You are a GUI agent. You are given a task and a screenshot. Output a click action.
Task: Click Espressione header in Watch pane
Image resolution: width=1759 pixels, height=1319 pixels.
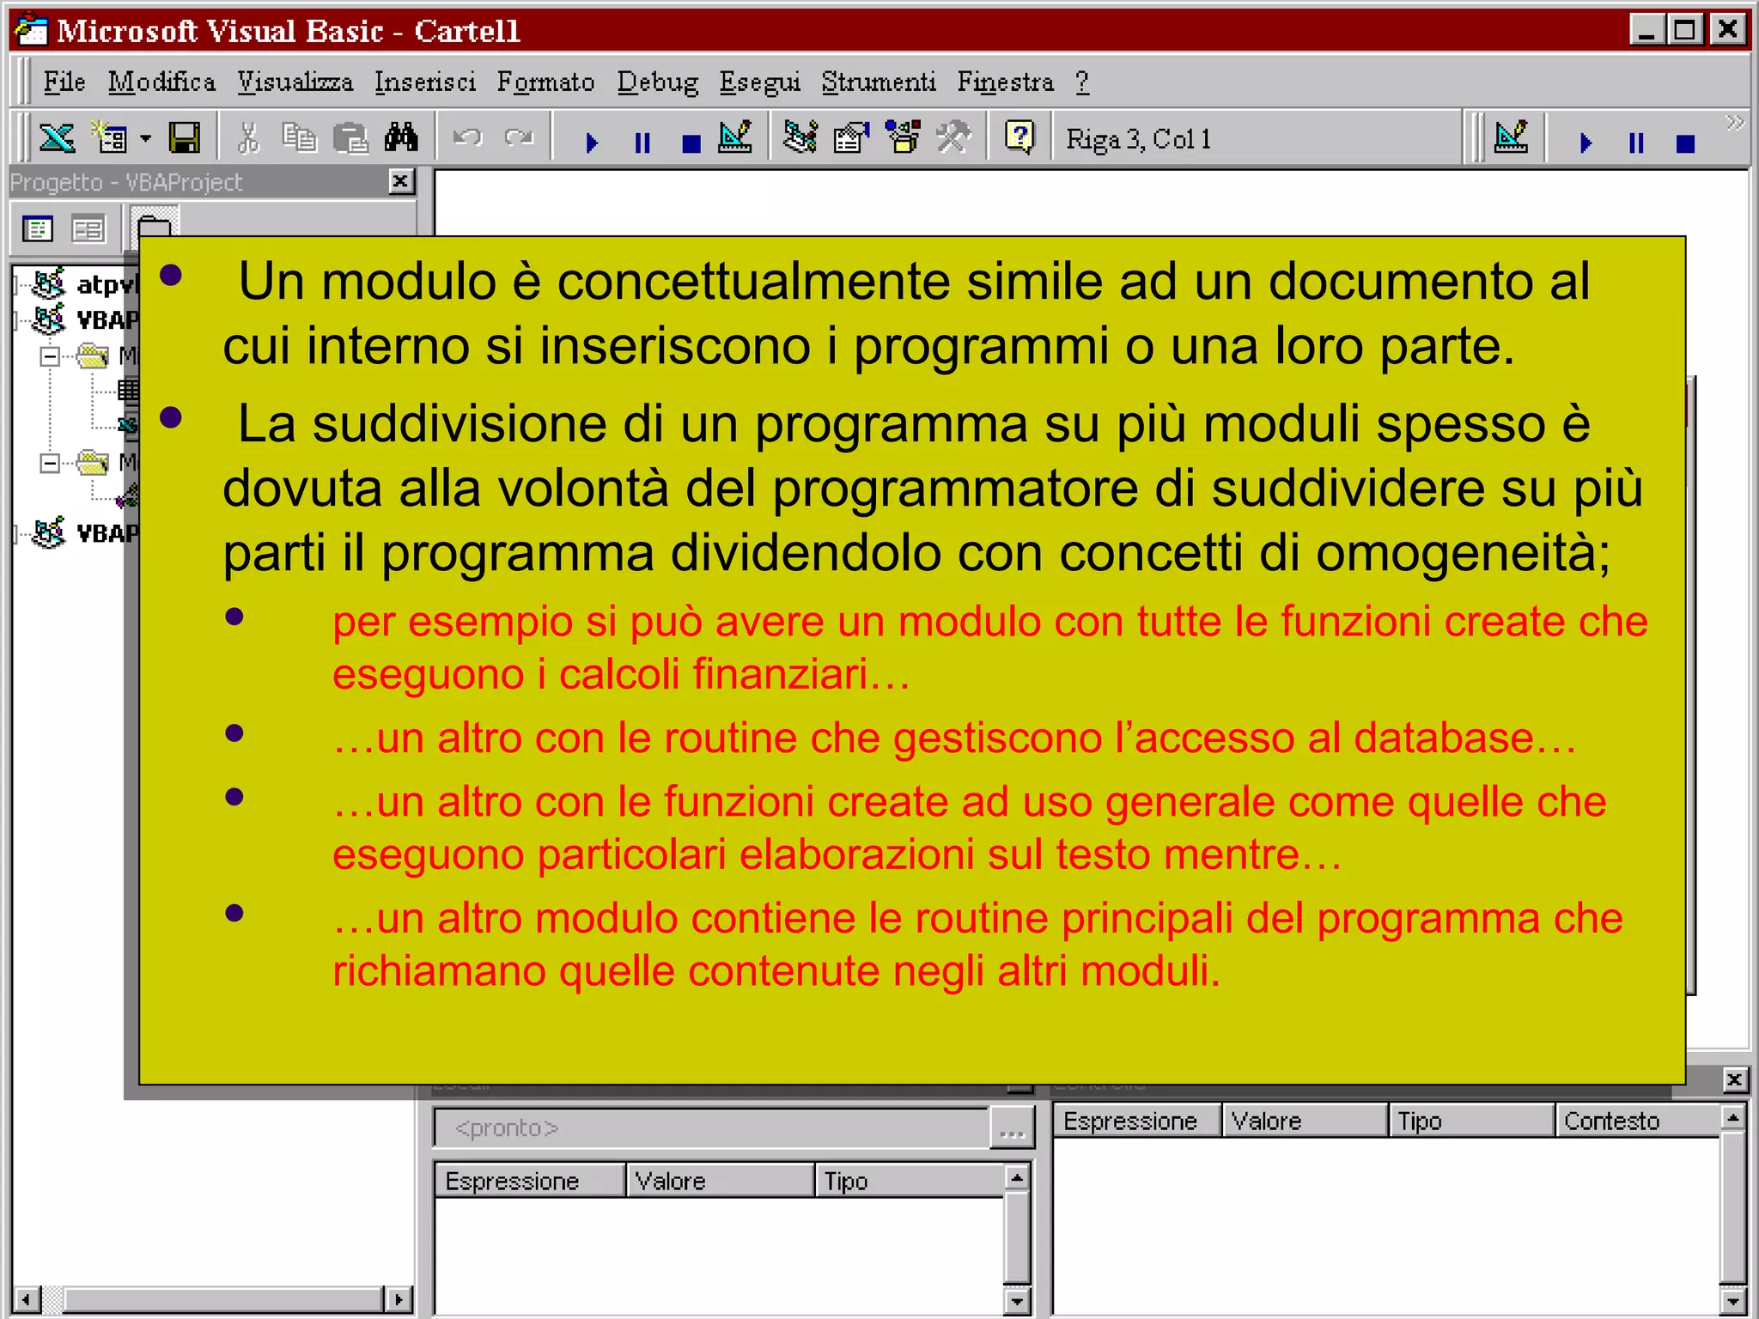[1137, 1121]
